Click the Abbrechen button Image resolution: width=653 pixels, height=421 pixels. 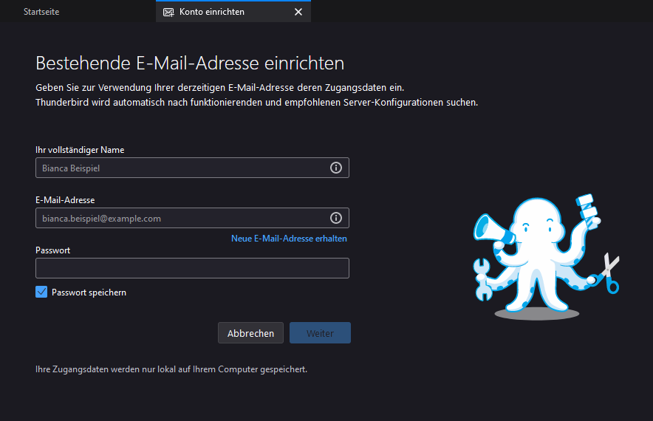tap(250, 333)
